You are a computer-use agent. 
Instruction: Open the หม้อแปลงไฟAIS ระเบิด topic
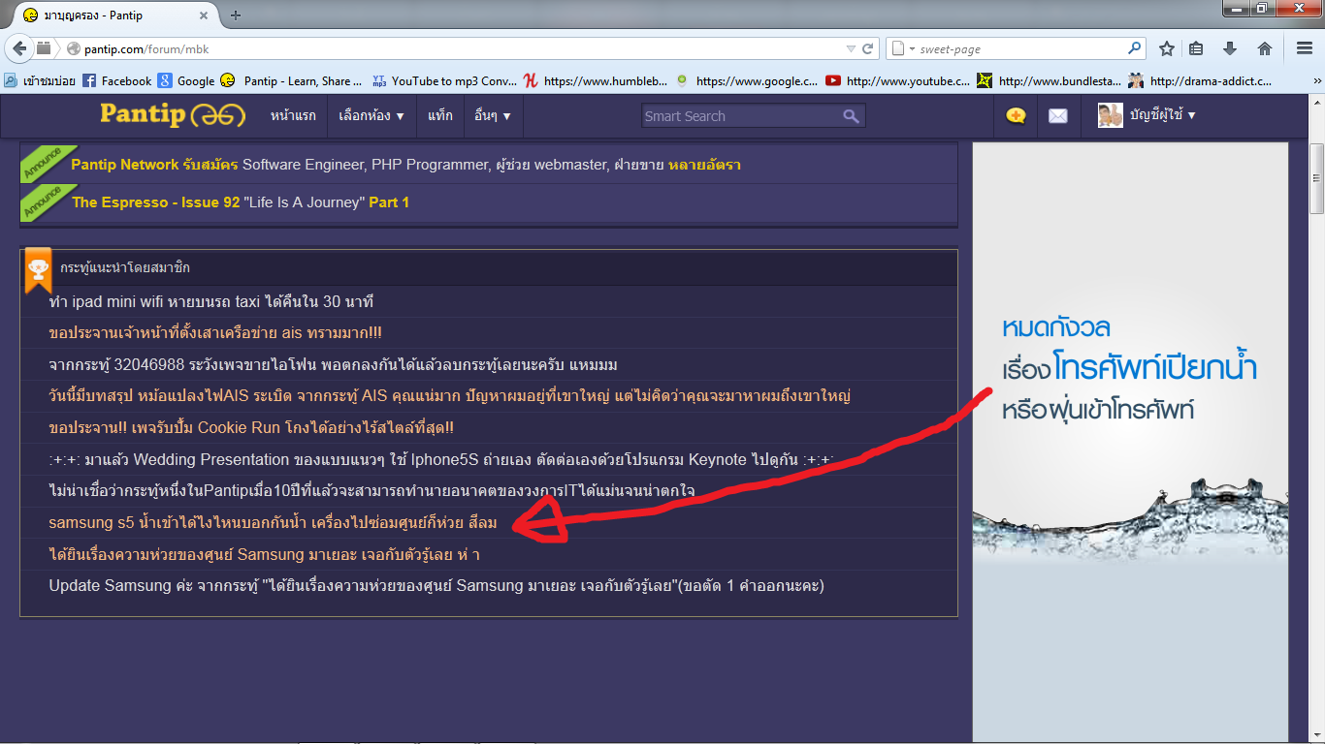(x=449, y=396)
